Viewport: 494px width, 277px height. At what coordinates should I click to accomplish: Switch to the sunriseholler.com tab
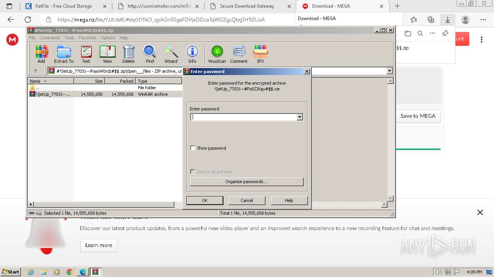[158, 6]
